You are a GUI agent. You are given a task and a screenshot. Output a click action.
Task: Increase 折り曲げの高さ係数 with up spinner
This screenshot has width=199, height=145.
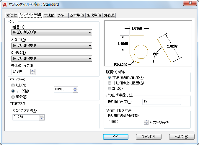click(x=146, y=121)
